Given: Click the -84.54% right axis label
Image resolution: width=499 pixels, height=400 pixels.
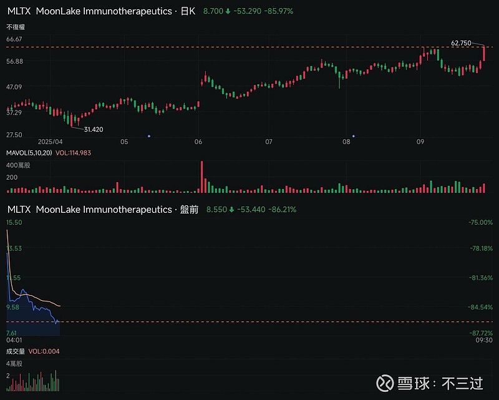Looking at the screenshot, I should coord(480,307).
